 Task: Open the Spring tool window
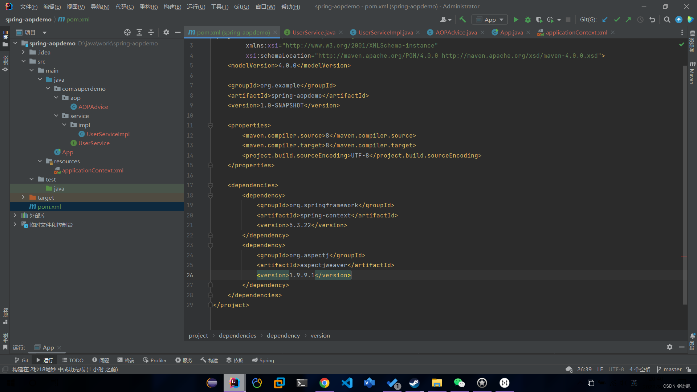click(263, 360)
